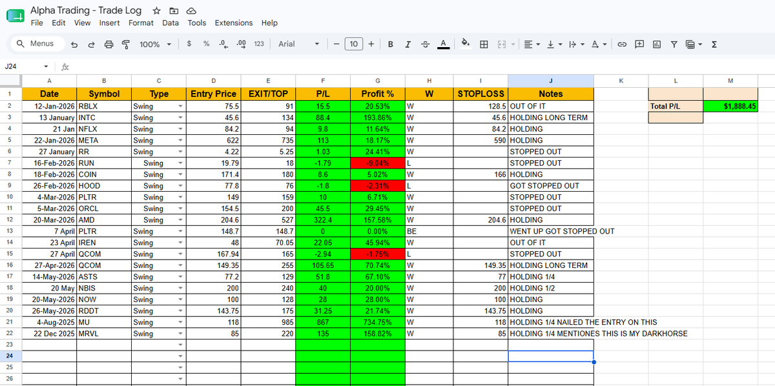Format selection as percent
The height and width of the screenshot is (386, 775).
tap(206, 44)
